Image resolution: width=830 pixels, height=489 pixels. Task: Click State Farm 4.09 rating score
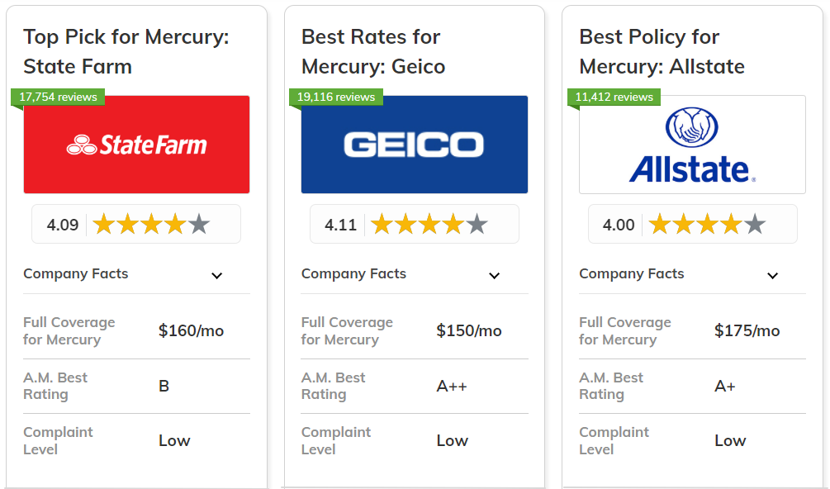click(63, 225)
